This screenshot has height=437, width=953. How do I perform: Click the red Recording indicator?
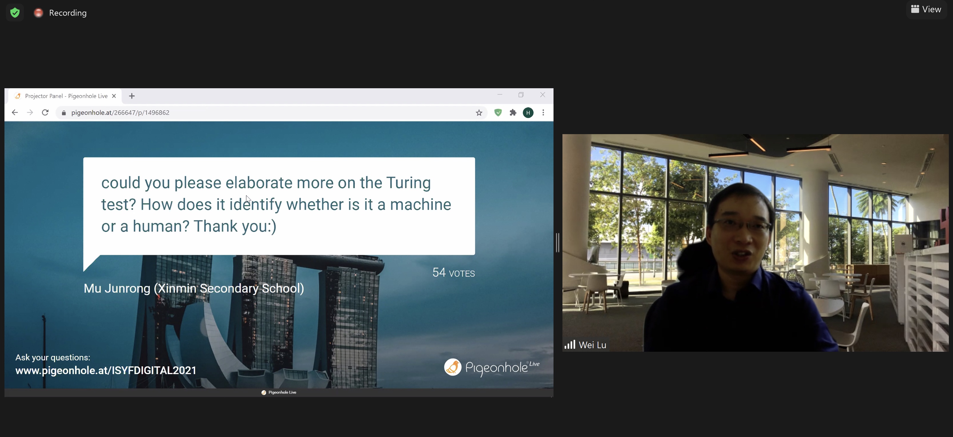coord(38,13)
